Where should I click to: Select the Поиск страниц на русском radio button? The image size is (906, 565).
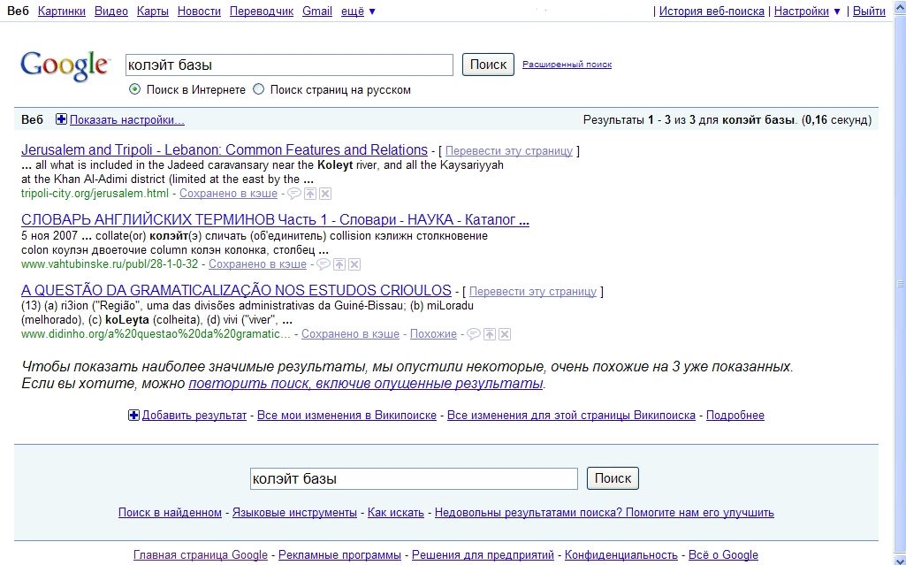coord(258,89)
